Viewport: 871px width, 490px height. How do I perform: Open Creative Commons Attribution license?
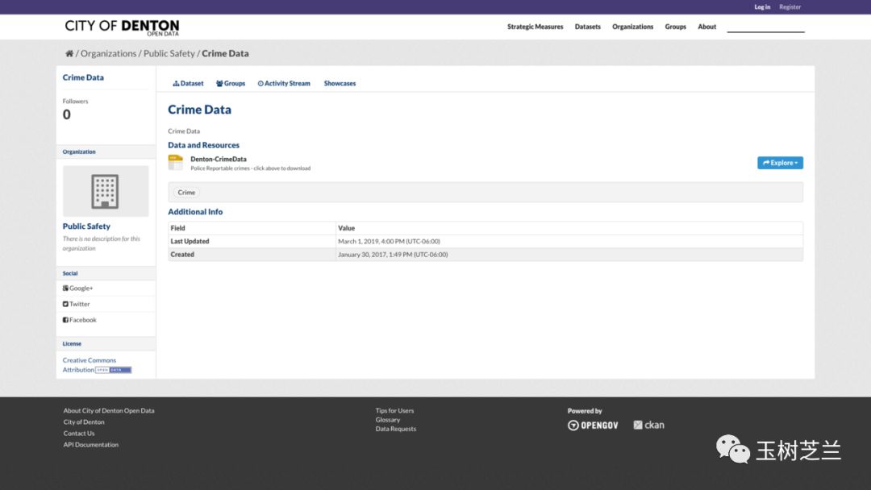89,364
